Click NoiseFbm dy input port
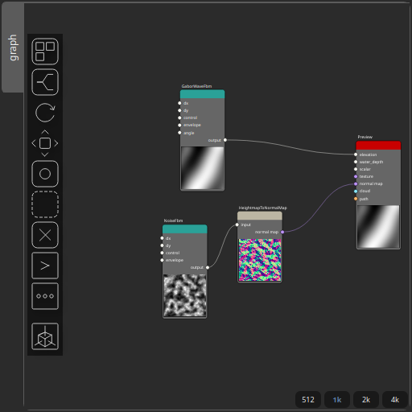 (162, 245)
